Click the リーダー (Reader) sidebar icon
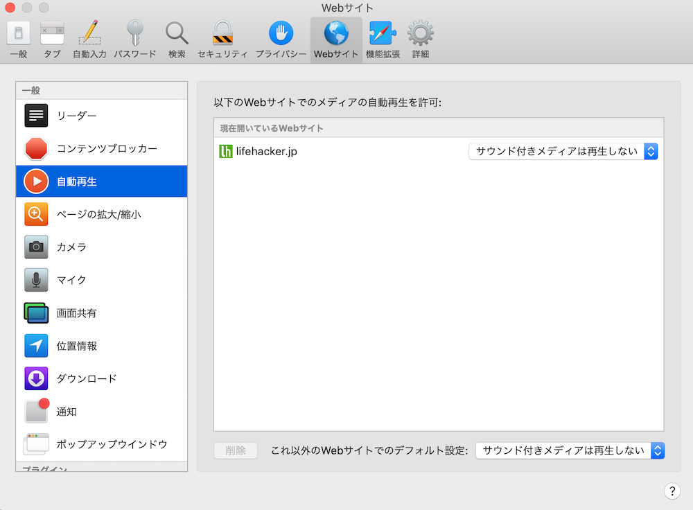 36,115
